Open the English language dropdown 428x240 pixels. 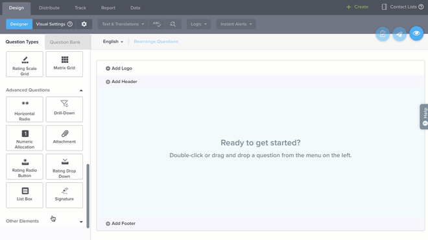pos(113,42)
